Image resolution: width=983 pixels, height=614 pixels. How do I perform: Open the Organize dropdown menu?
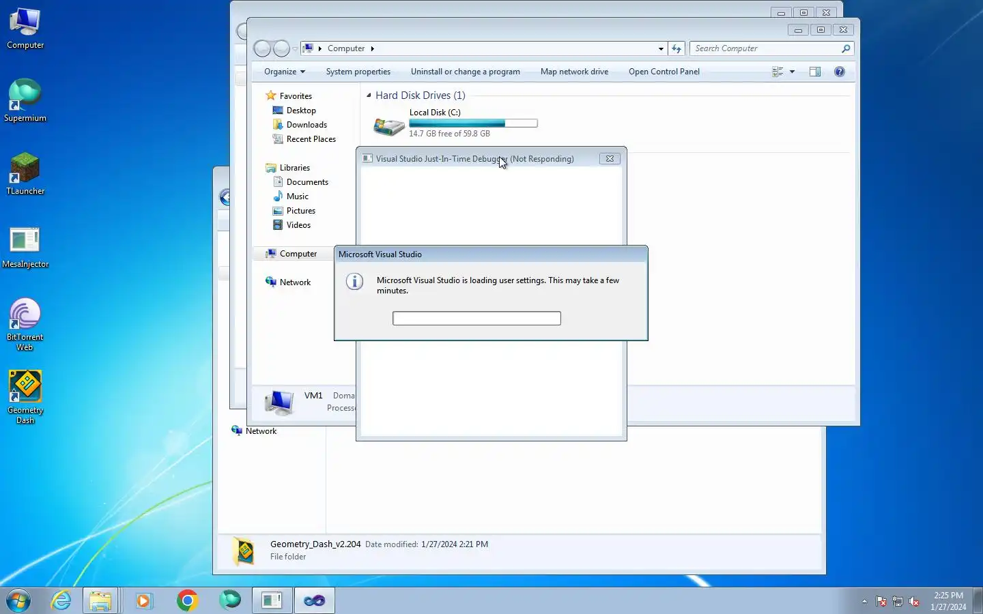[x=285, y=72]
